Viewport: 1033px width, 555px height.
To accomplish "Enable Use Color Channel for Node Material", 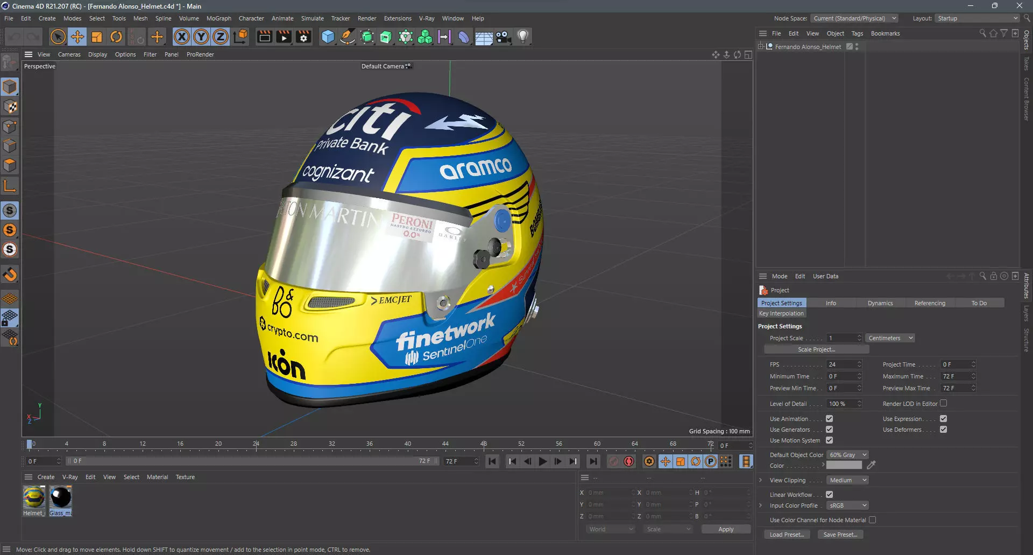I will [x=872, y=520].
